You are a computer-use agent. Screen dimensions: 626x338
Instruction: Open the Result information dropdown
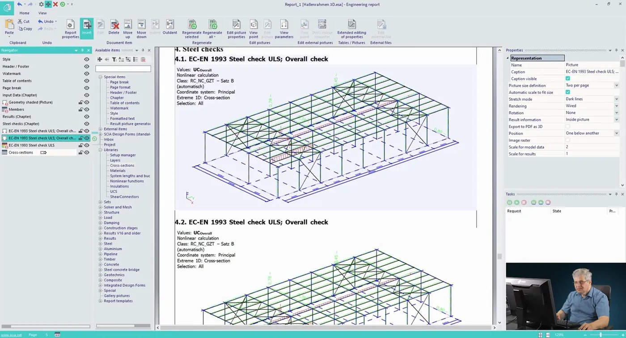pyautogui.click(x=616, y=120)
